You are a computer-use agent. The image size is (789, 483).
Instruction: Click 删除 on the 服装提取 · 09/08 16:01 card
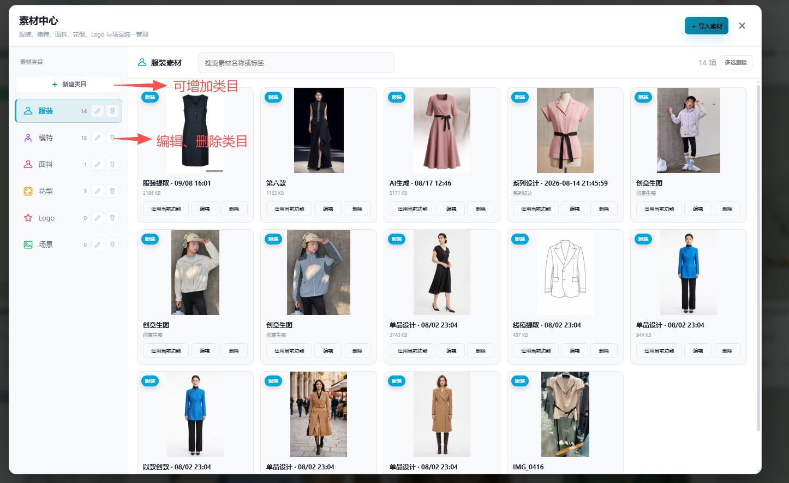pyautogui.click(x=234, y=209)
